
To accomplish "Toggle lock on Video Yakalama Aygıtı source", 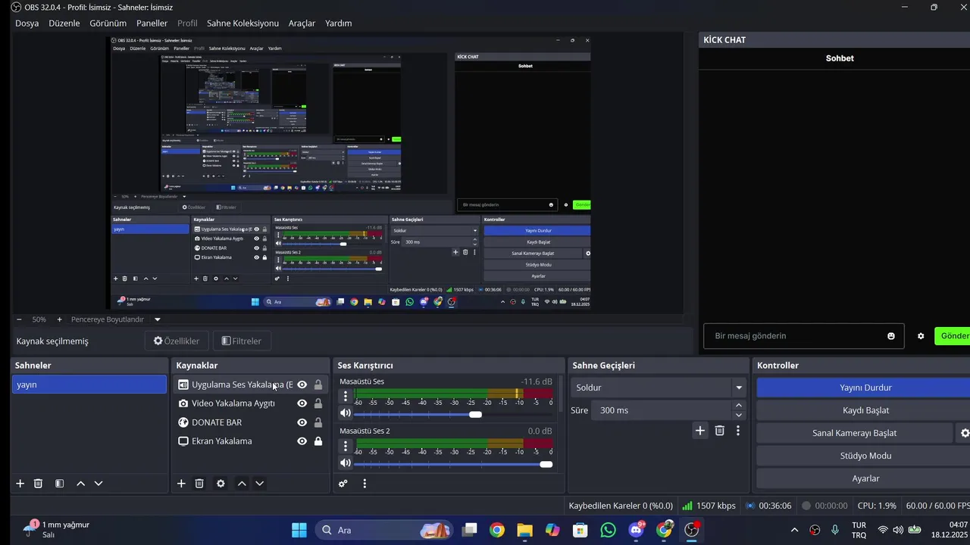I will point(318,403).
